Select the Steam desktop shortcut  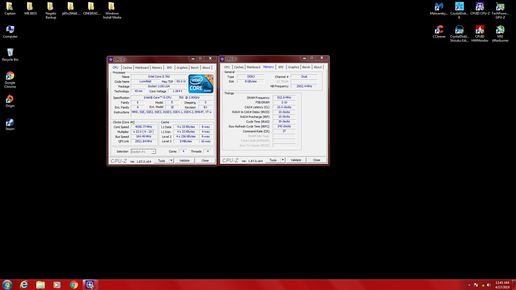click(10, 124)
